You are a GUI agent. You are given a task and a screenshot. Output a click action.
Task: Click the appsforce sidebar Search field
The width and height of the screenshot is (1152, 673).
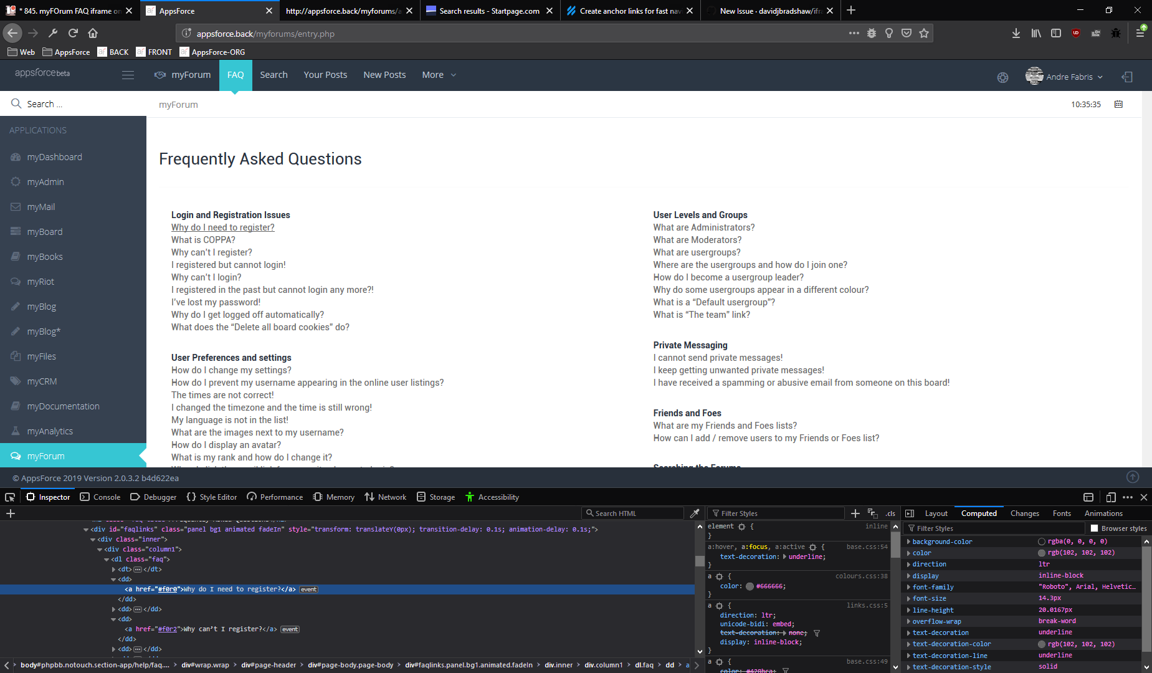coord(73,104)
